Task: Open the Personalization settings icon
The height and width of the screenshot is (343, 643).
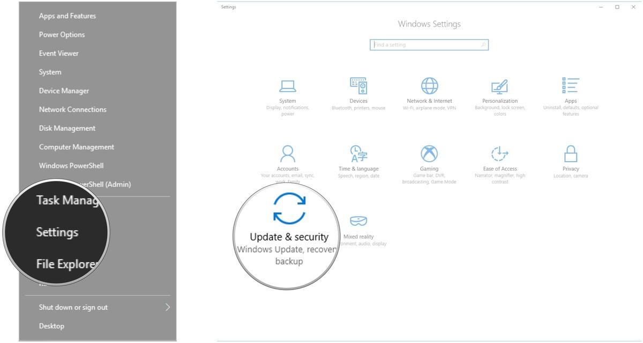Action: (499, 86)
